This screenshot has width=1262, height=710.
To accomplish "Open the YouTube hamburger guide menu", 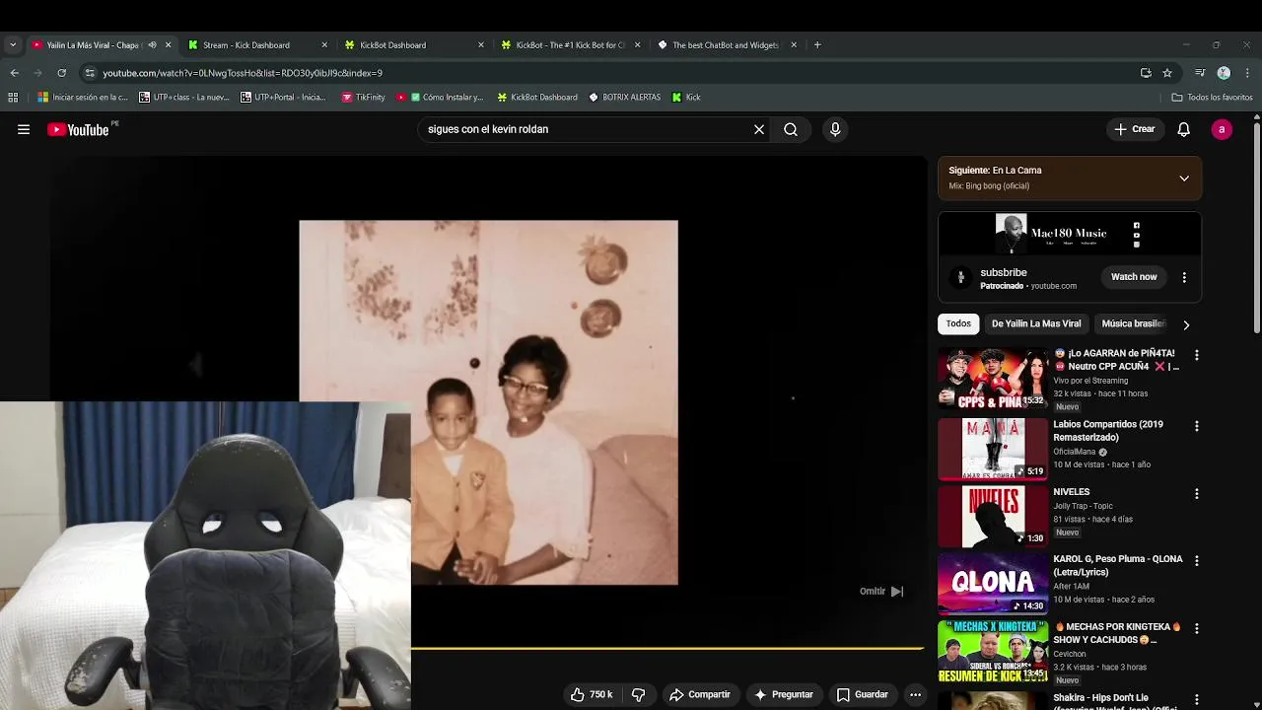I will 24,129.
